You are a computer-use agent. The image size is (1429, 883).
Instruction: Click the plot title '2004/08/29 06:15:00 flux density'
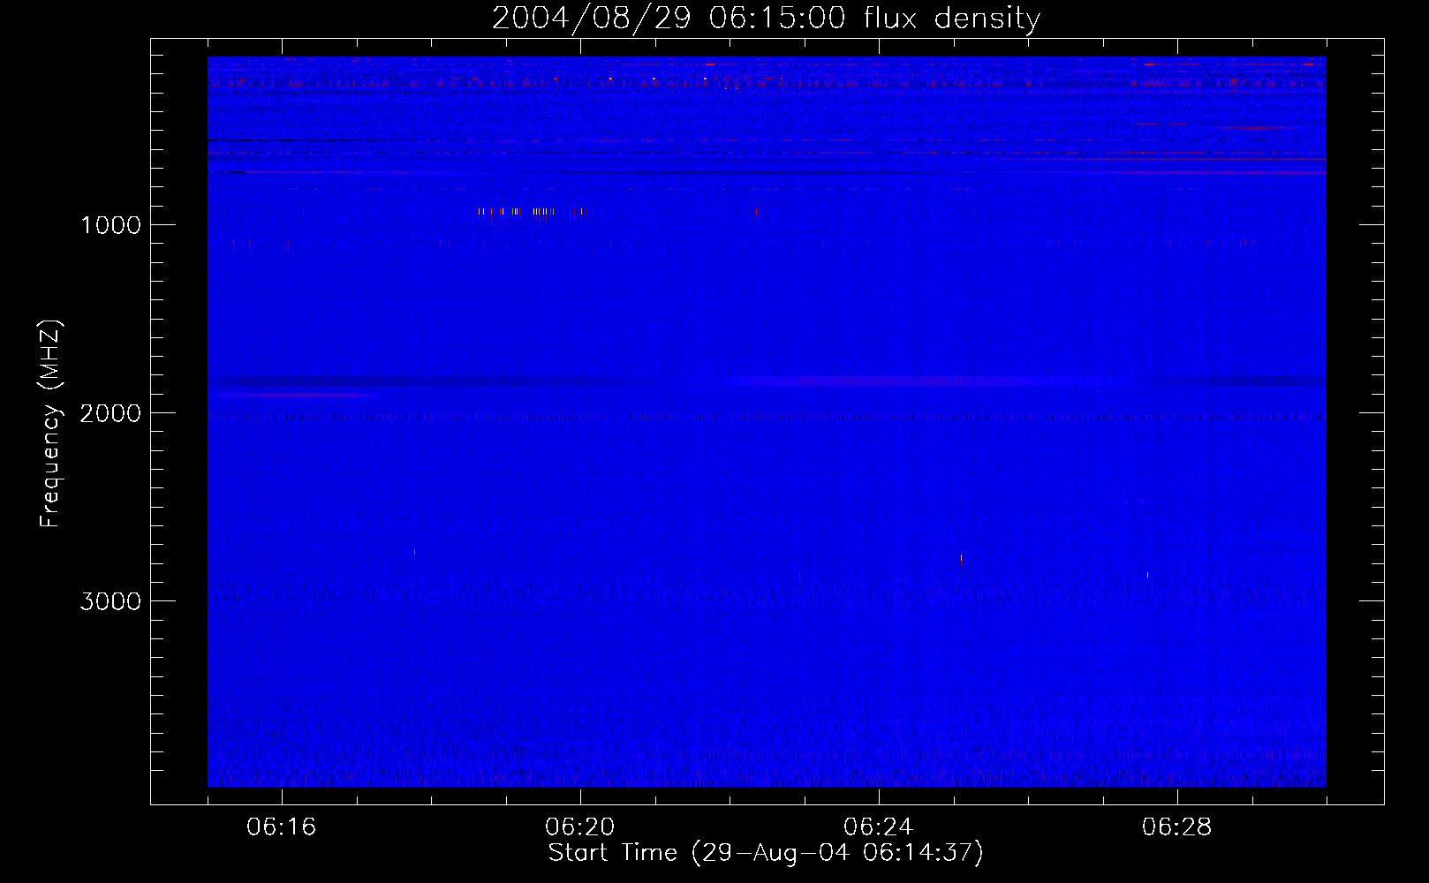766,18
